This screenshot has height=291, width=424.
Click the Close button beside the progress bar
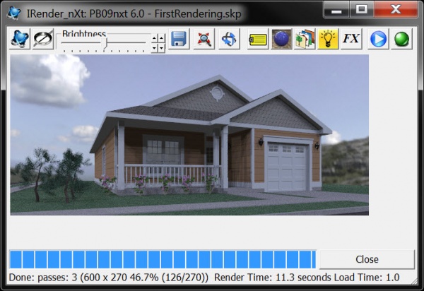click(367, 259)
